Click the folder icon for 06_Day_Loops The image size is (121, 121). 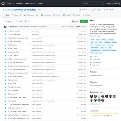click(6, 48)
